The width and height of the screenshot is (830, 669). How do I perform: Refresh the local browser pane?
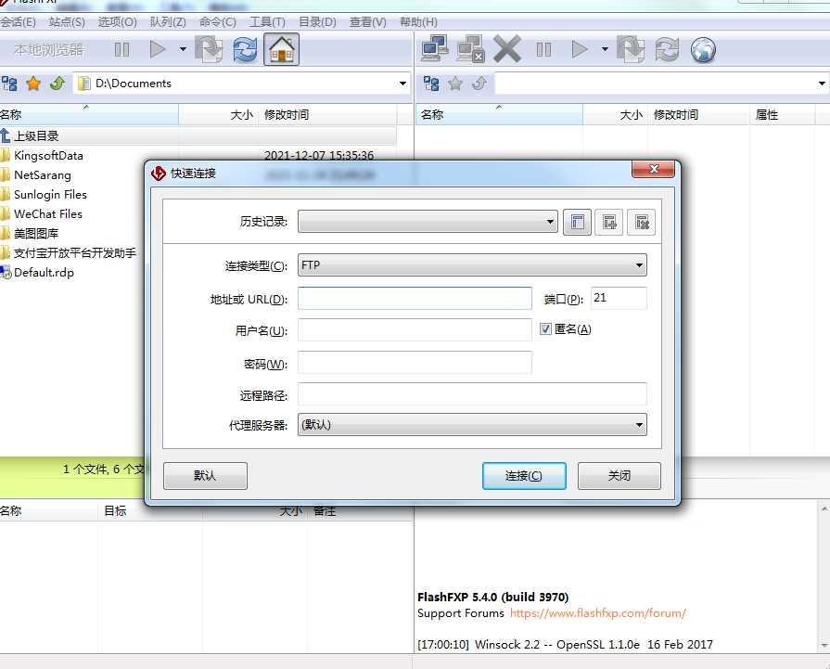tap(245, 49)
